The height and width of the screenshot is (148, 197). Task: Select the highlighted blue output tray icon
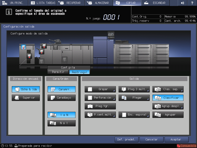tap(24, 47)
